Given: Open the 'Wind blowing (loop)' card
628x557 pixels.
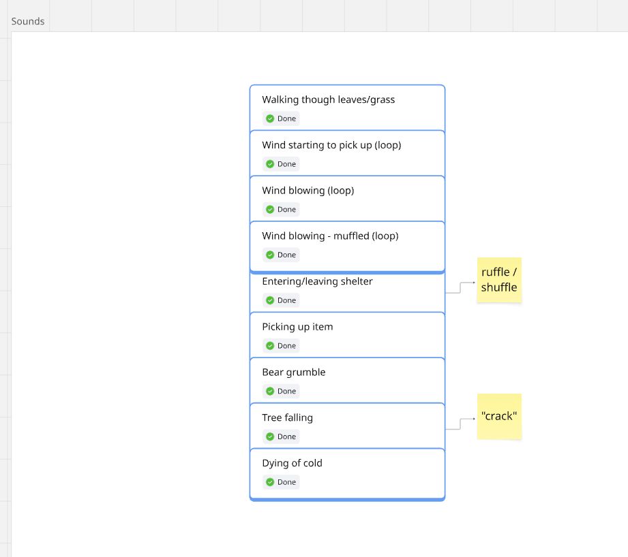Looking at the screenshot, I should pos(347,199).
